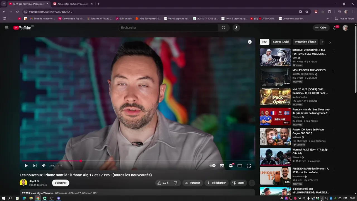The width and height of the screenshot is (357, 201).
Task: Open options for France - Islande video
Action: point(333,110)
